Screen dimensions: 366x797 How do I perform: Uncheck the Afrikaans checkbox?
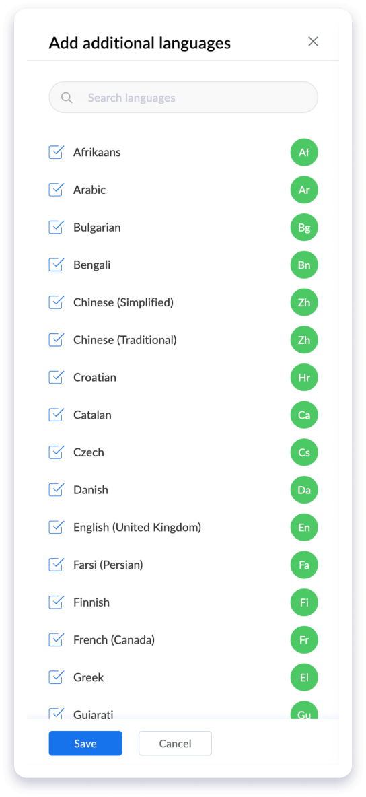click(x=56, y=152)
